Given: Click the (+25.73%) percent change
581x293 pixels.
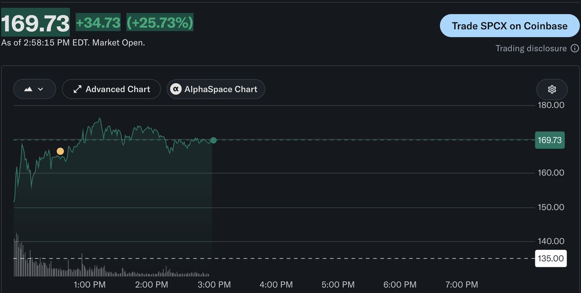Looking at the screenshot, I should point(160,23).
